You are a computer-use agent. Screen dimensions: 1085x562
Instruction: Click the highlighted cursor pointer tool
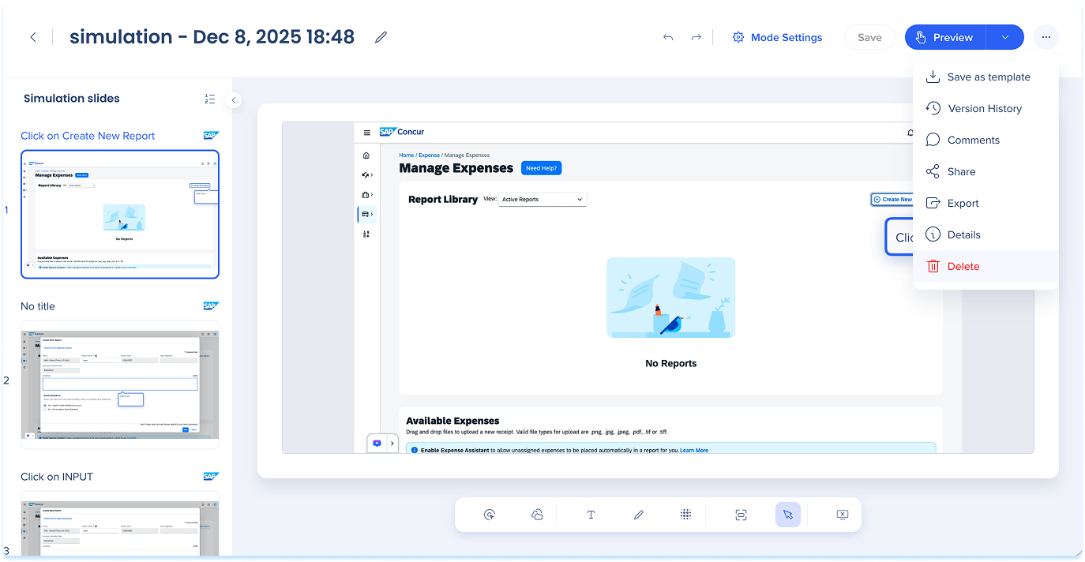787,515
